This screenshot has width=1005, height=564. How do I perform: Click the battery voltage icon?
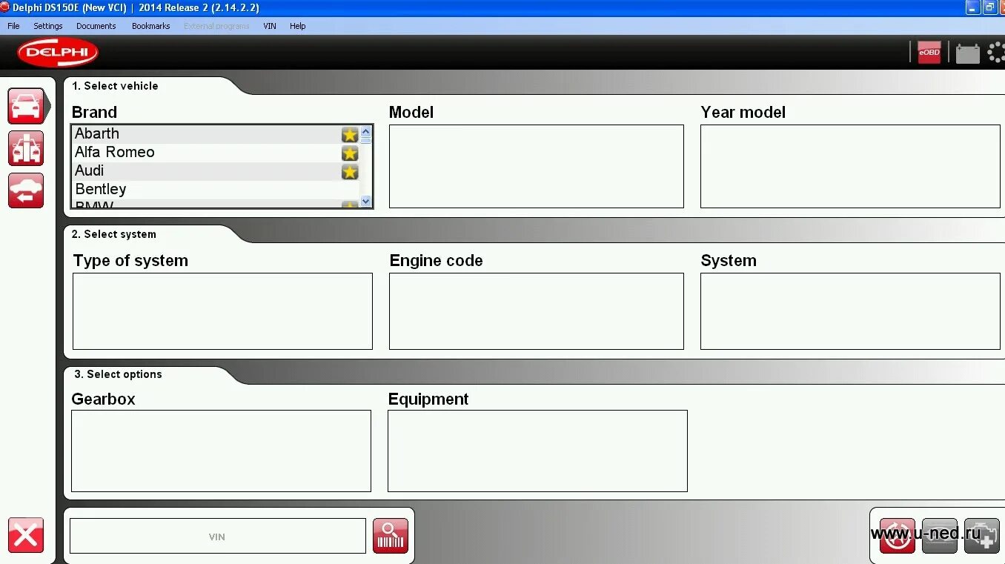coord(967,53)
